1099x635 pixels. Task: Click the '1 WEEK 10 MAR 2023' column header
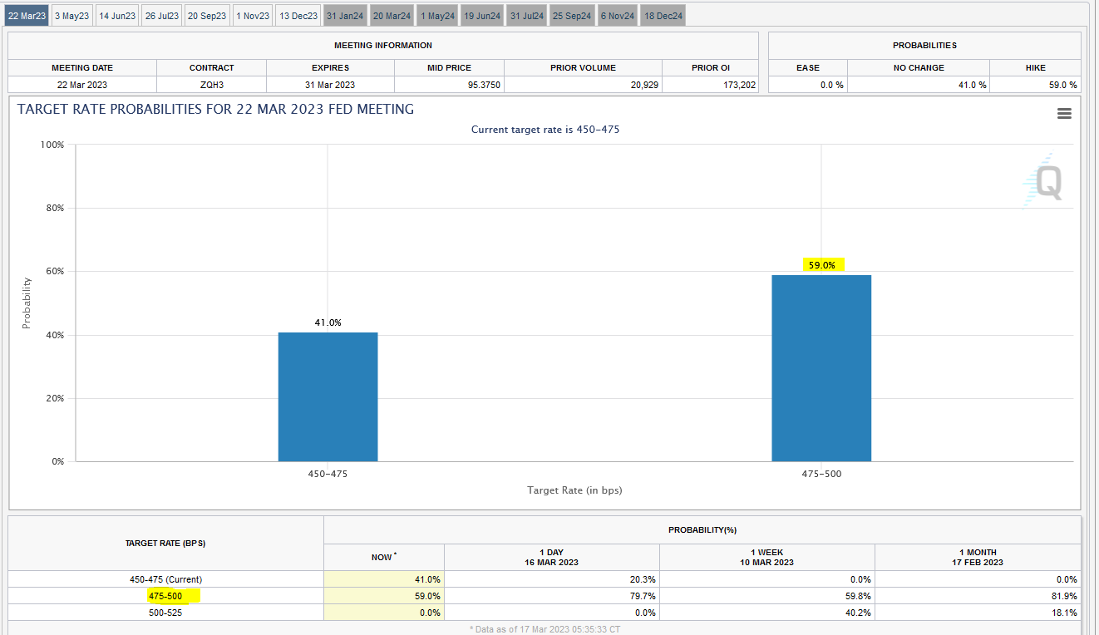click(x=767, y=557)
